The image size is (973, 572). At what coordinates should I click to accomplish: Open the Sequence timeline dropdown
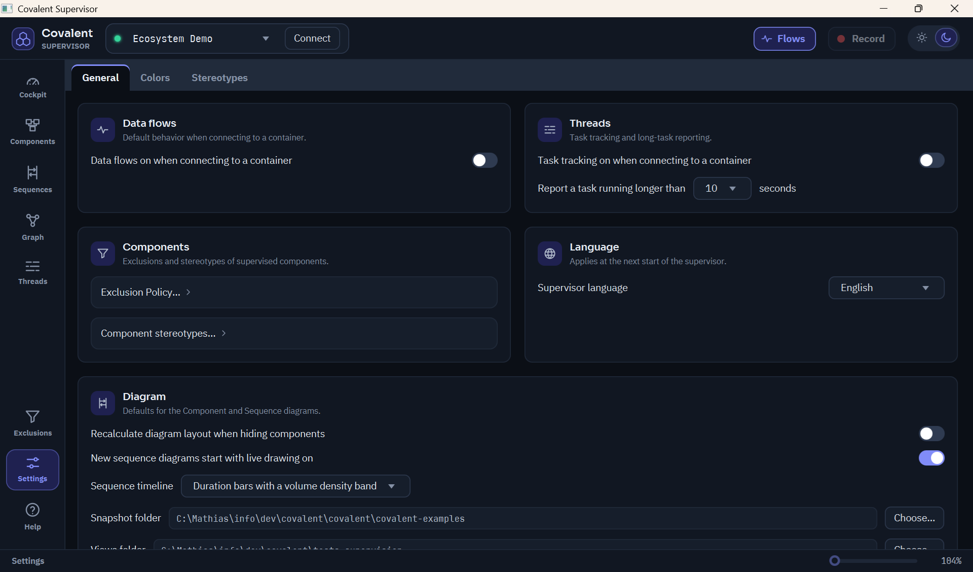[x=295, y=486]
